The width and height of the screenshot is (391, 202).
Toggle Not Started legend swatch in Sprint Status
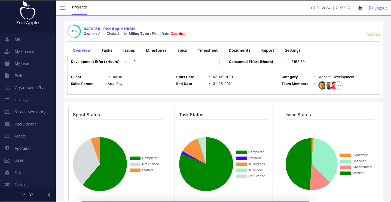tap(135, 164)
